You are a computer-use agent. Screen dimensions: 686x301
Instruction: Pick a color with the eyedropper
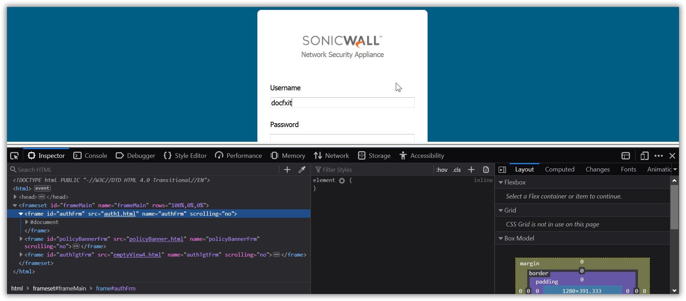(302, 170)
